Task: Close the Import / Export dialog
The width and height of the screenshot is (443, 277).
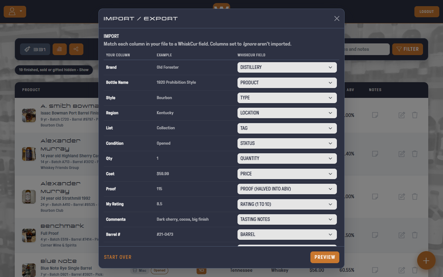Action: click(337, 18)
